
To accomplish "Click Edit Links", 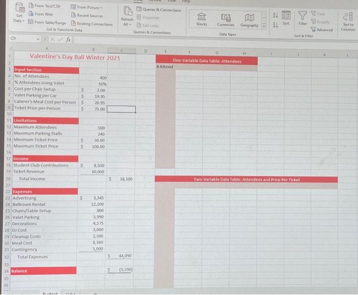I will 147,26.
